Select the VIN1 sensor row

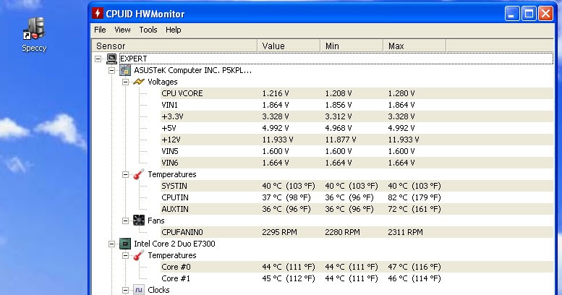tap(357, 105)
